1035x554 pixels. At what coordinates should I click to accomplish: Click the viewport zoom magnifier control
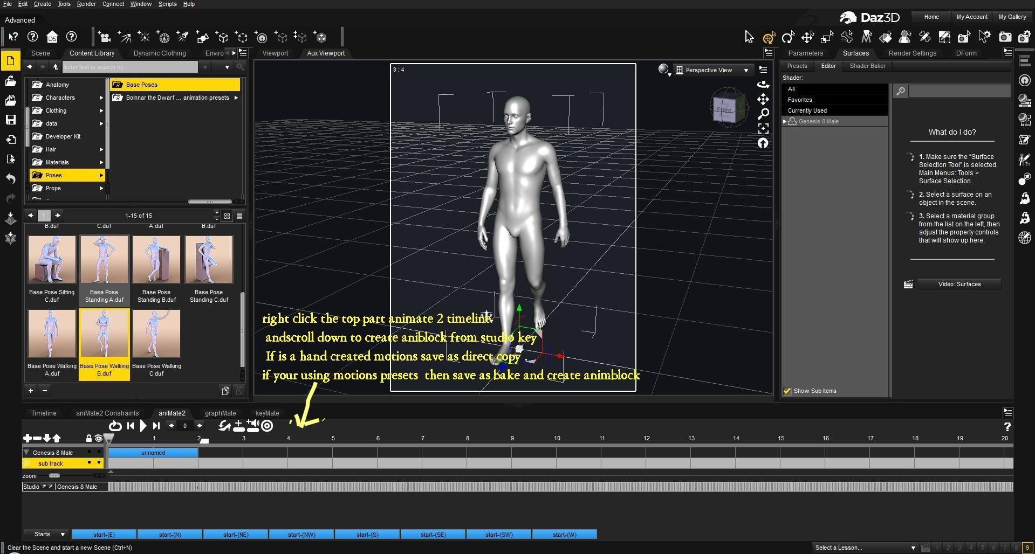point(763,114)
